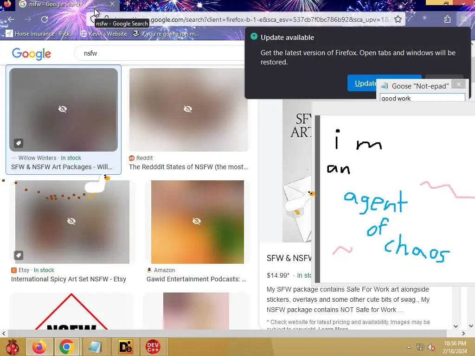Image resolution: width=475 pixels, height=356 pixels.
Task: Reveal the blurred Reddit result image
Action: pos(188,109)
